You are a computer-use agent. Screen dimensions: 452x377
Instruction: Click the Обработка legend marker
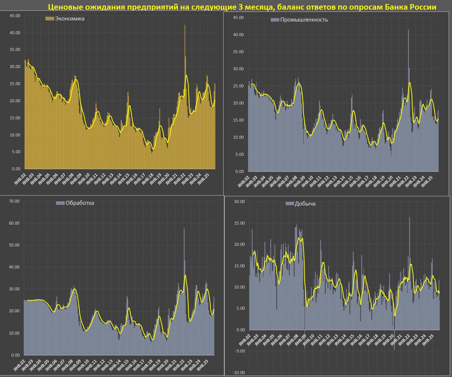pos(60,203)
